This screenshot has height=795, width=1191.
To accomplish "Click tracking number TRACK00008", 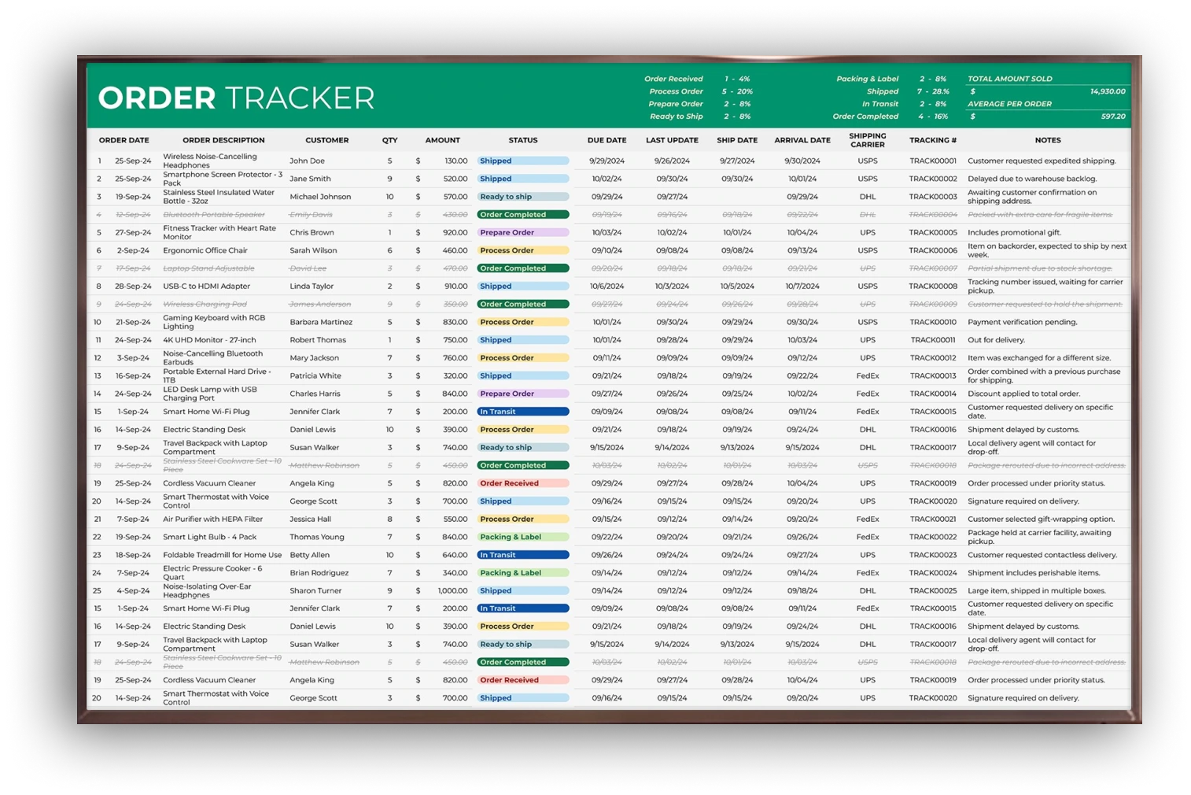I will click(933, 287).
